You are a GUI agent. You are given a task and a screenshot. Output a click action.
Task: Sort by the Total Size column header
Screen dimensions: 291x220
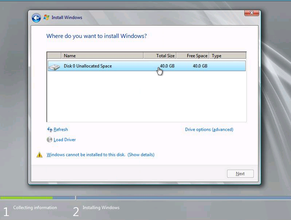160,55
